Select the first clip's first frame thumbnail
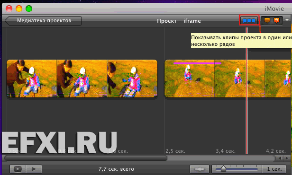 click(x=32, y=79)
